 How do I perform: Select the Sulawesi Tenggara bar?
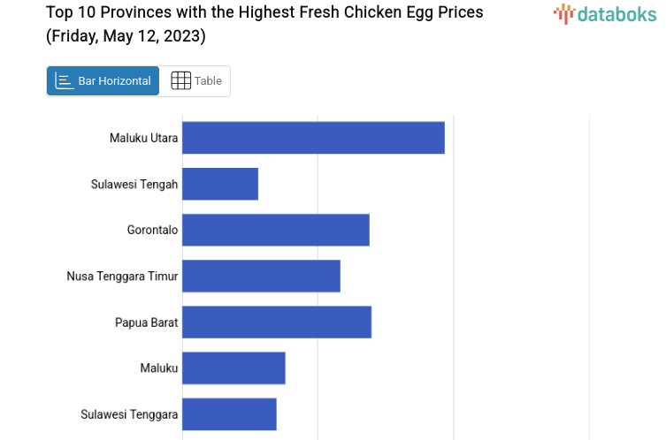(229, 413)
